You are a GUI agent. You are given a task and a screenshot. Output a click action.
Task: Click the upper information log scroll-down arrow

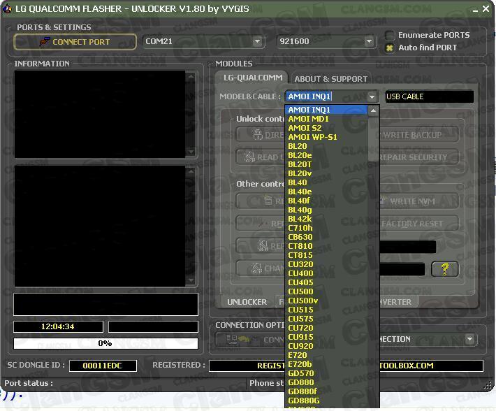[x=191, y=152]
